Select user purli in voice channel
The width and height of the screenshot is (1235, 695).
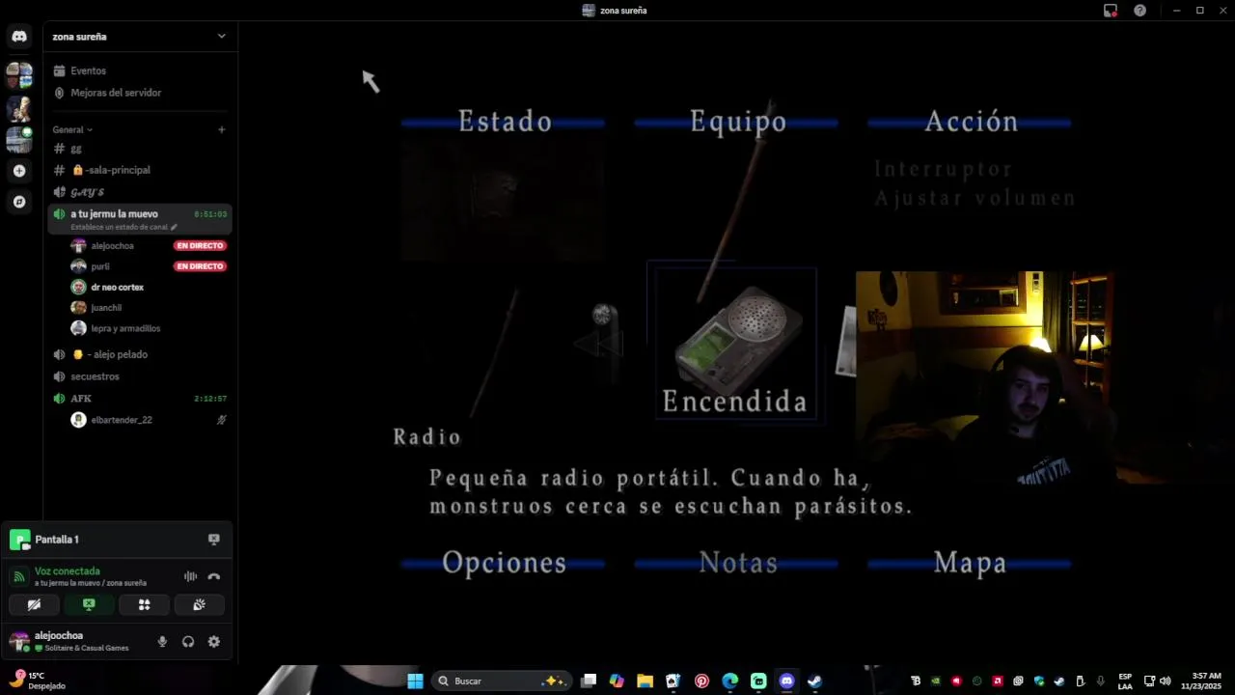[100, 266]
